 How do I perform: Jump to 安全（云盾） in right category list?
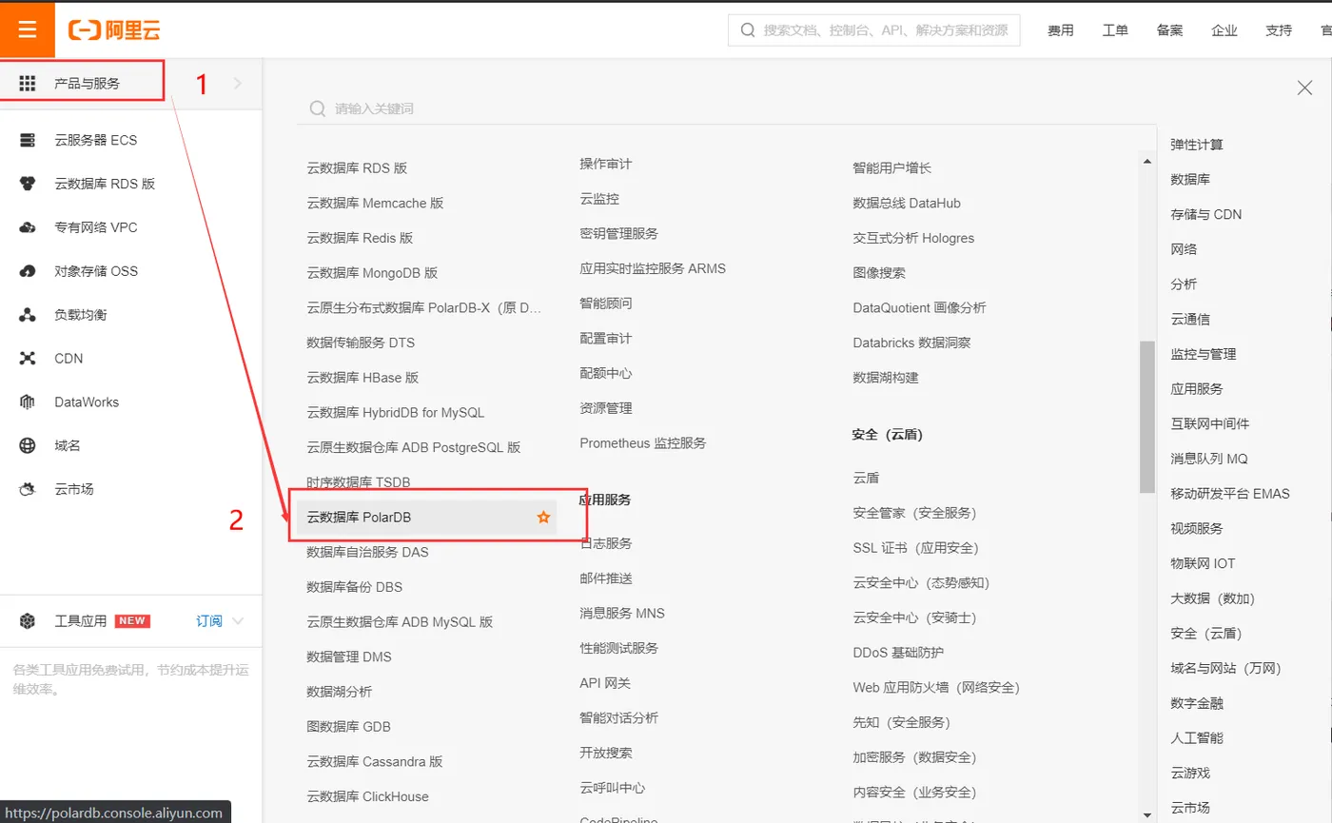tap(1206, 634)
